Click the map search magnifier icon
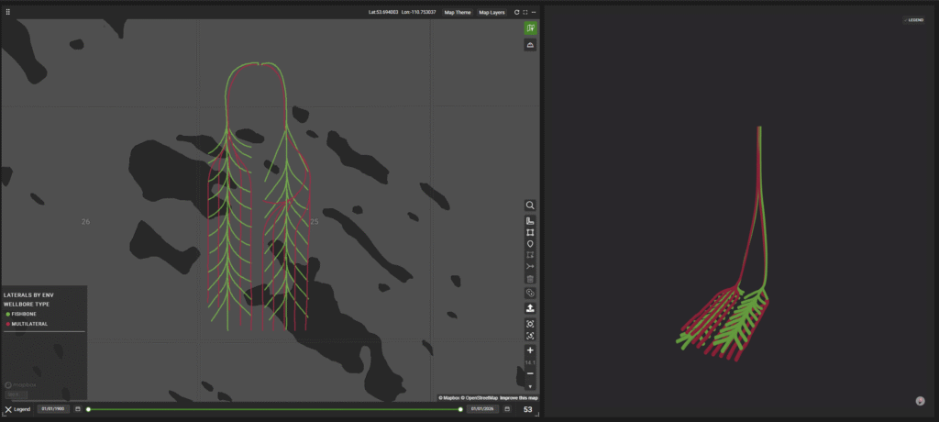The height and width of the screenshot is (422, 939). pyautogui.click(x=530, y=205)
